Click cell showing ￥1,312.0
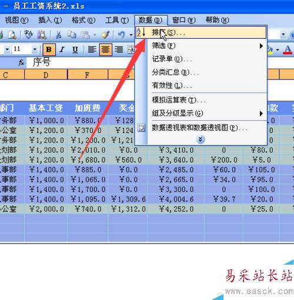Screen dimensions: 294x300 128,209
